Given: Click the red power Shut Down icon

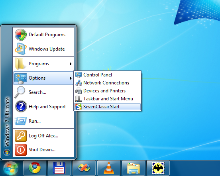Looking at the screenshot, I should coord(21,150).
